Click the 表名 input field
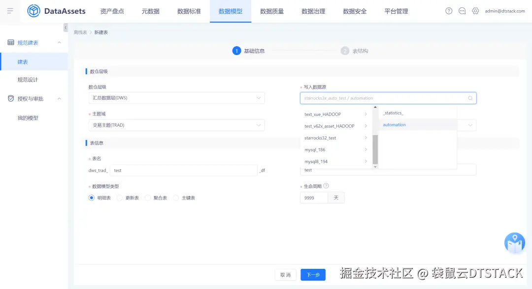Screen dimensions: 532x289 [x=184, y=170]
